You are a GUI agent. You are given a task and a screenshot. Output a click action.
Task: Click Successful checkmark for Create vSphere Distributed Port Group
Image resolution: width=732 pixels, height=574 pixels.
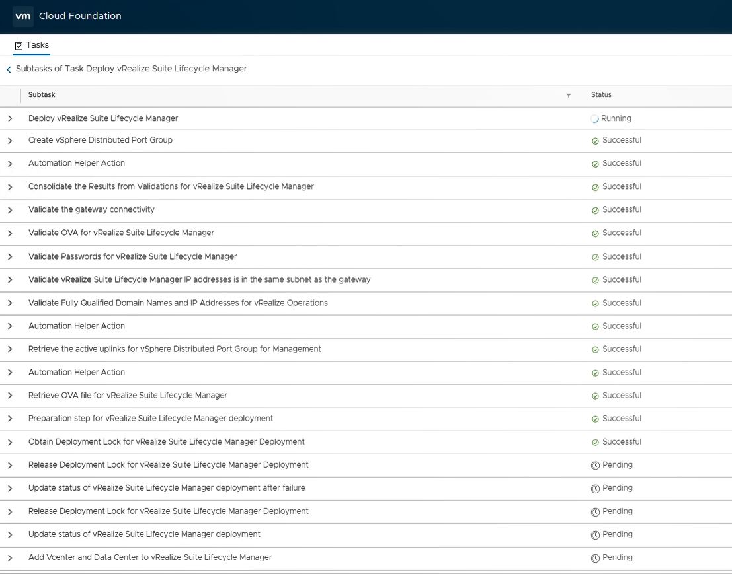click(x=595, y=141)
